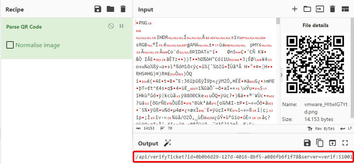
Task: Change the LF end-of-line sequence
Action: (x=346, y=128)
